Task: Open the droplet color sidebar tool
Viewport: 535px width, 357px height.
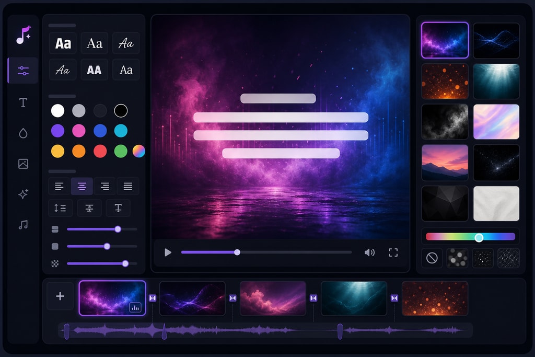Action: click(23, 133)
